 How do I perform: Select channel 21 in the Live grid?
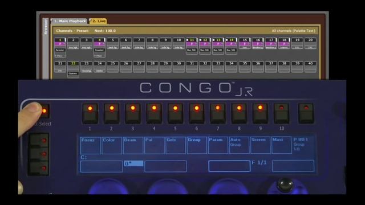[60, 67]
